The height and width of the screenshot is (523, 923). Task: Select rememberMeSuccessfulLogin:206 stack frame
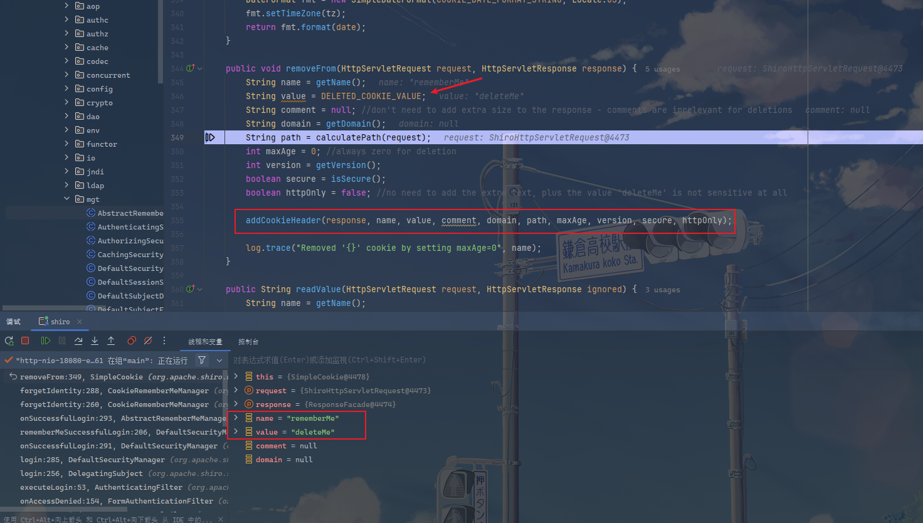coord(114,432)
